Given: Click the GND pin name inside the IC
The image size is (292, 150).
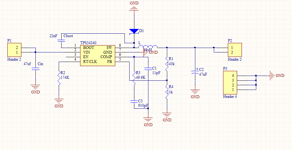Looking at the screenshot, I should coord(108,52).
